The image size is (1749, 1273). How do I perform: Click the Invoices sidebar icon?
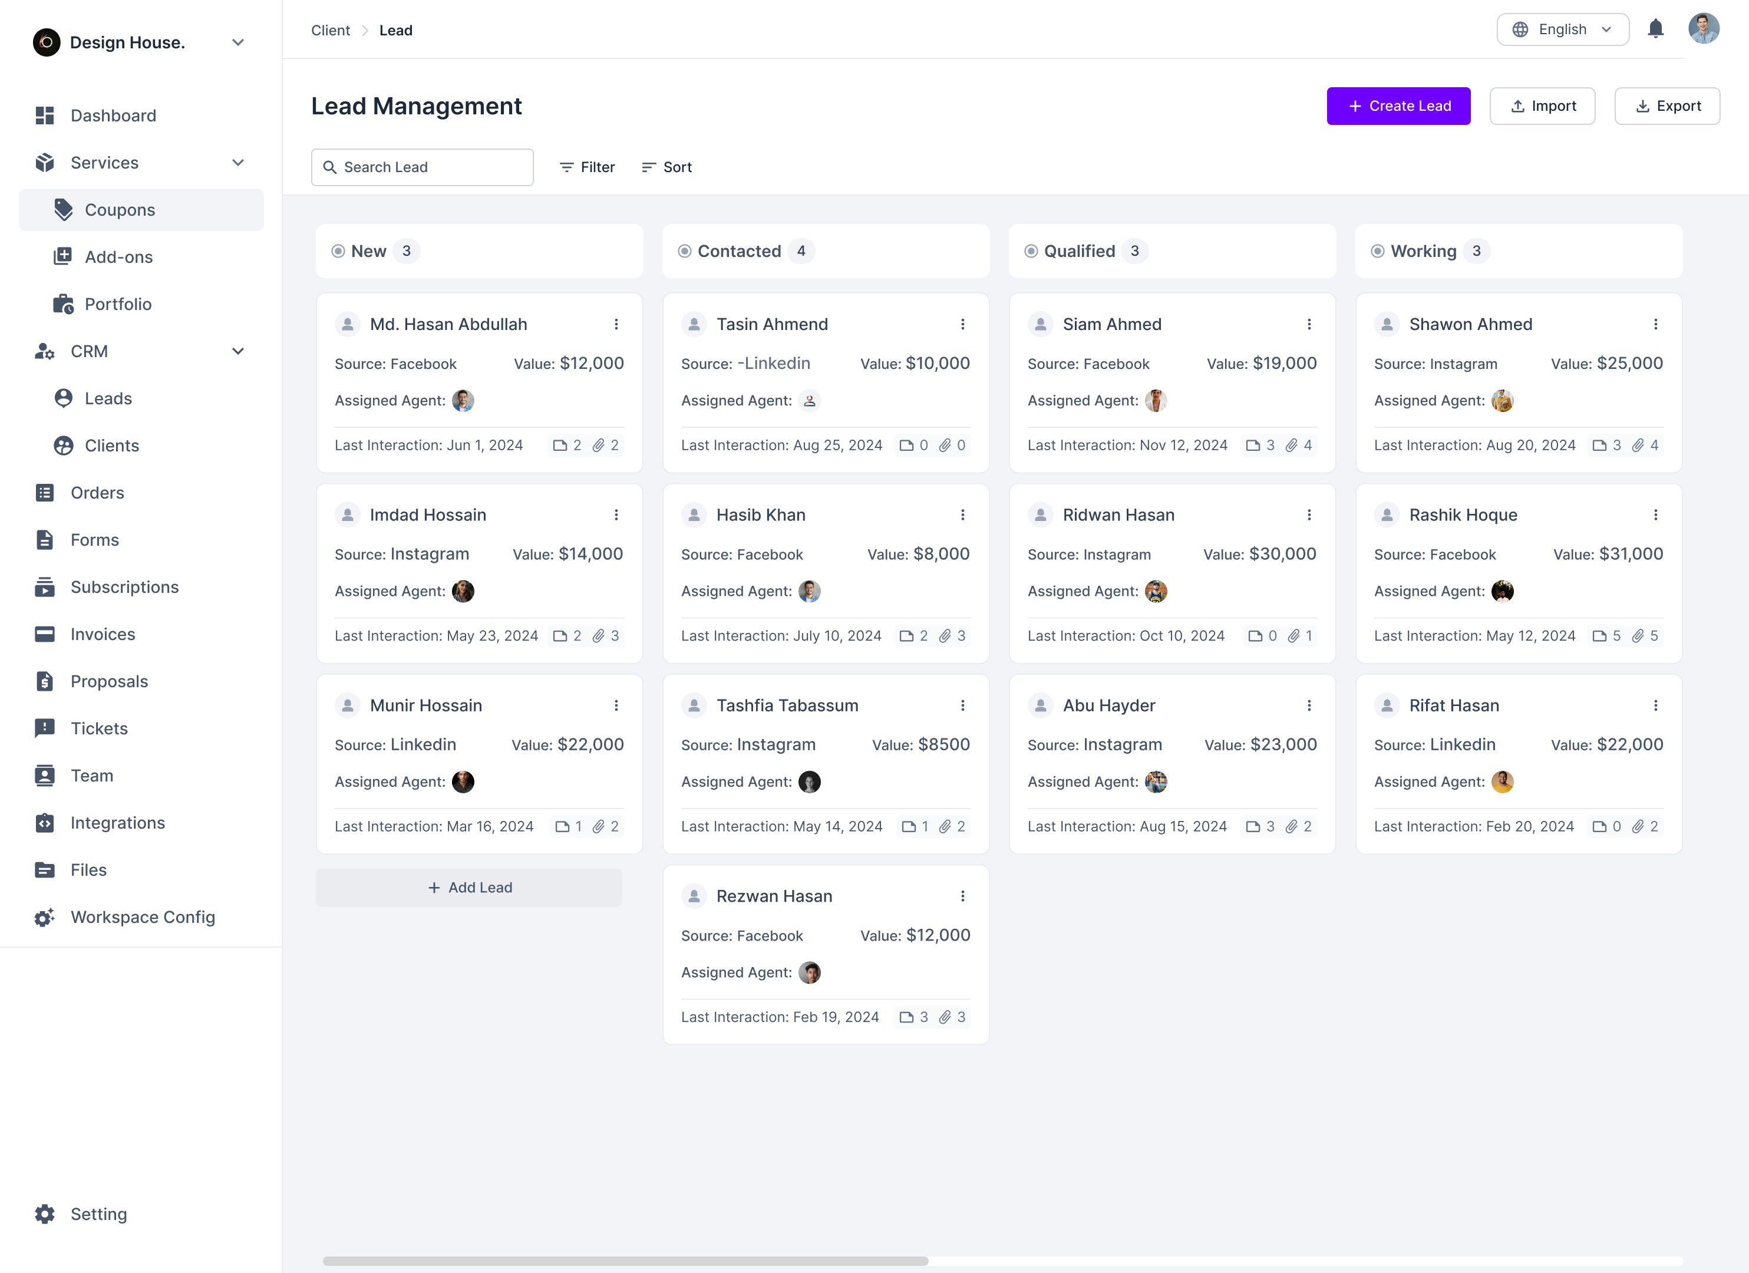tap(44, 634)
